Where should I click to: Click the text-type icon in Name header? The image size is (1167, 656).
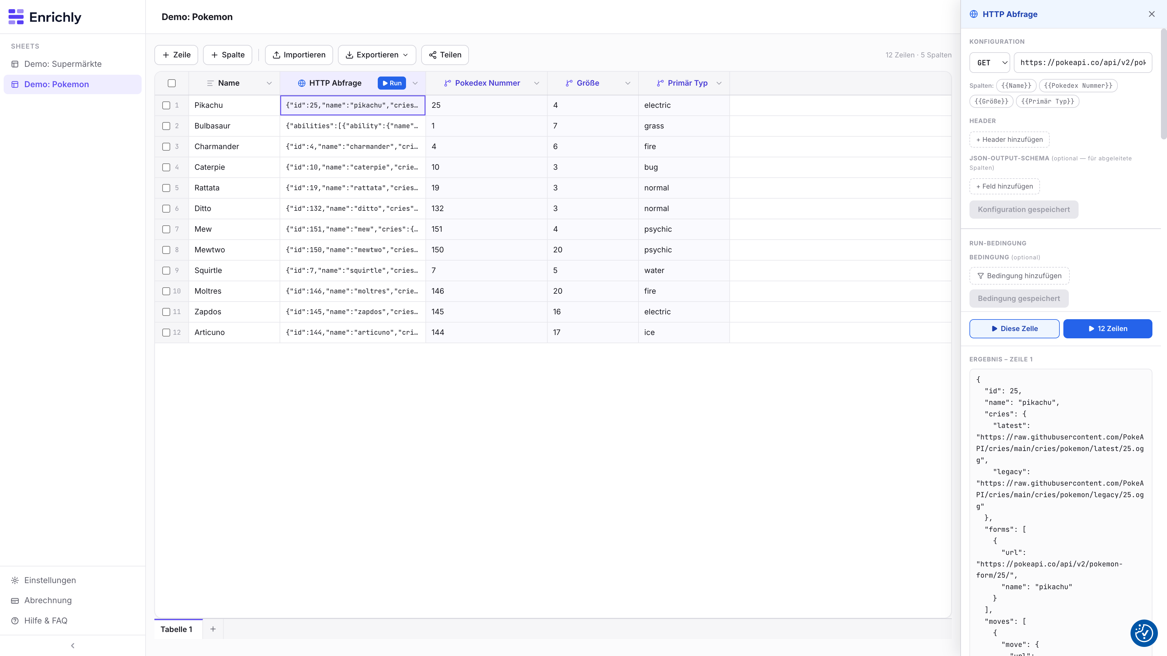click(210, 83)
